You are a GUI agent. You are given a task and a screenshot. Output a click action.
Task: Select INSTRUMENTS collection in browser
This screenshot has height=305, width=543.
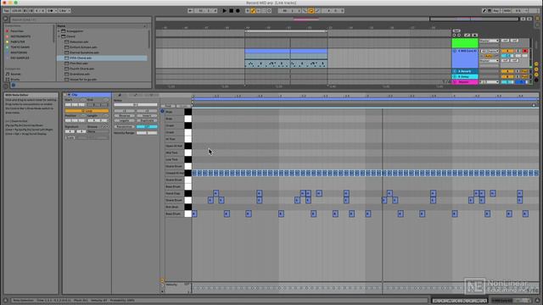[x=20, y=36]
